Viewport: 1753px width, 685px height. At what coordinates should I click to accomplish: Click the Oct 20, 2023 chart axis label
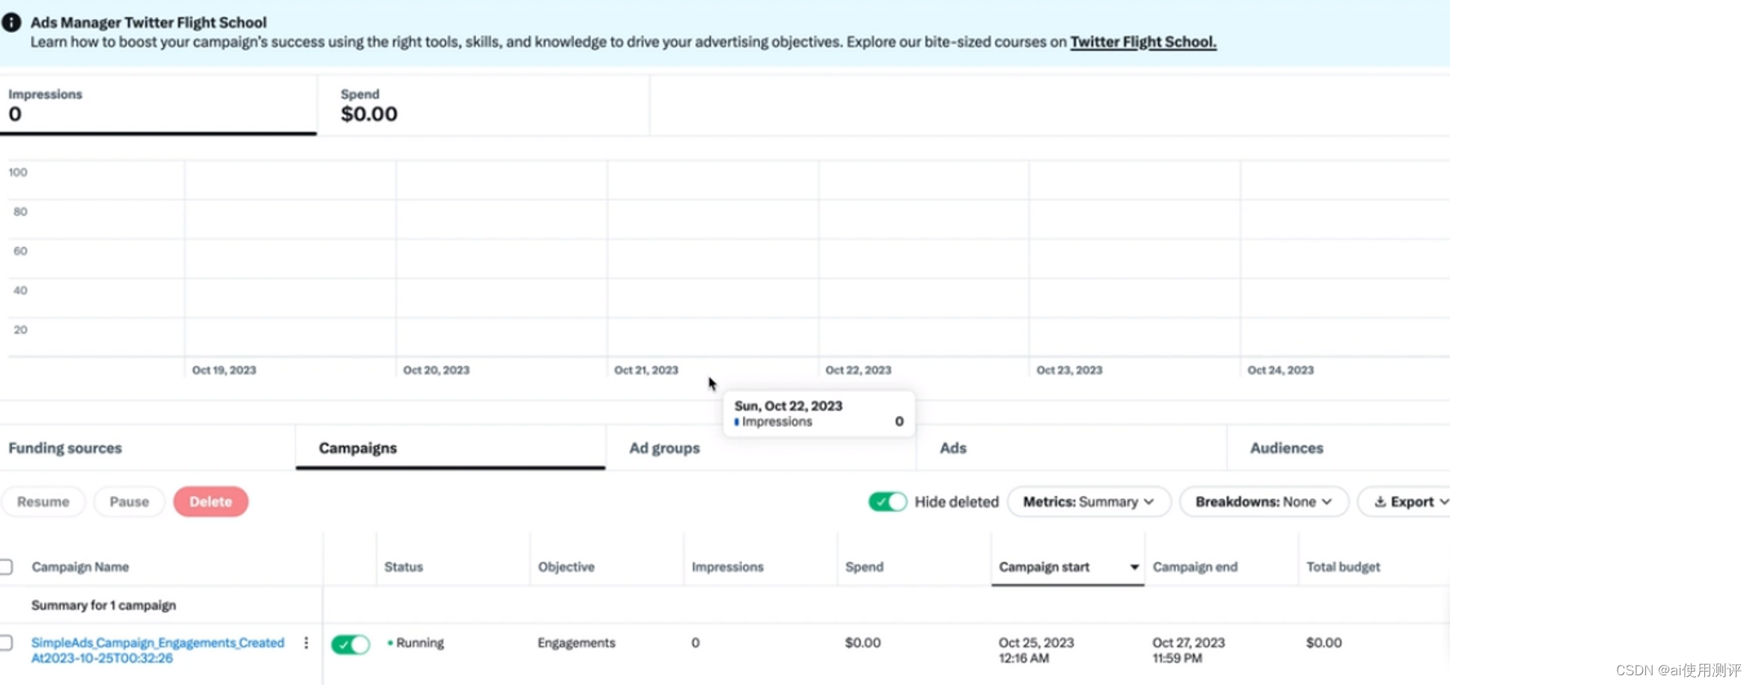[436, 370]
